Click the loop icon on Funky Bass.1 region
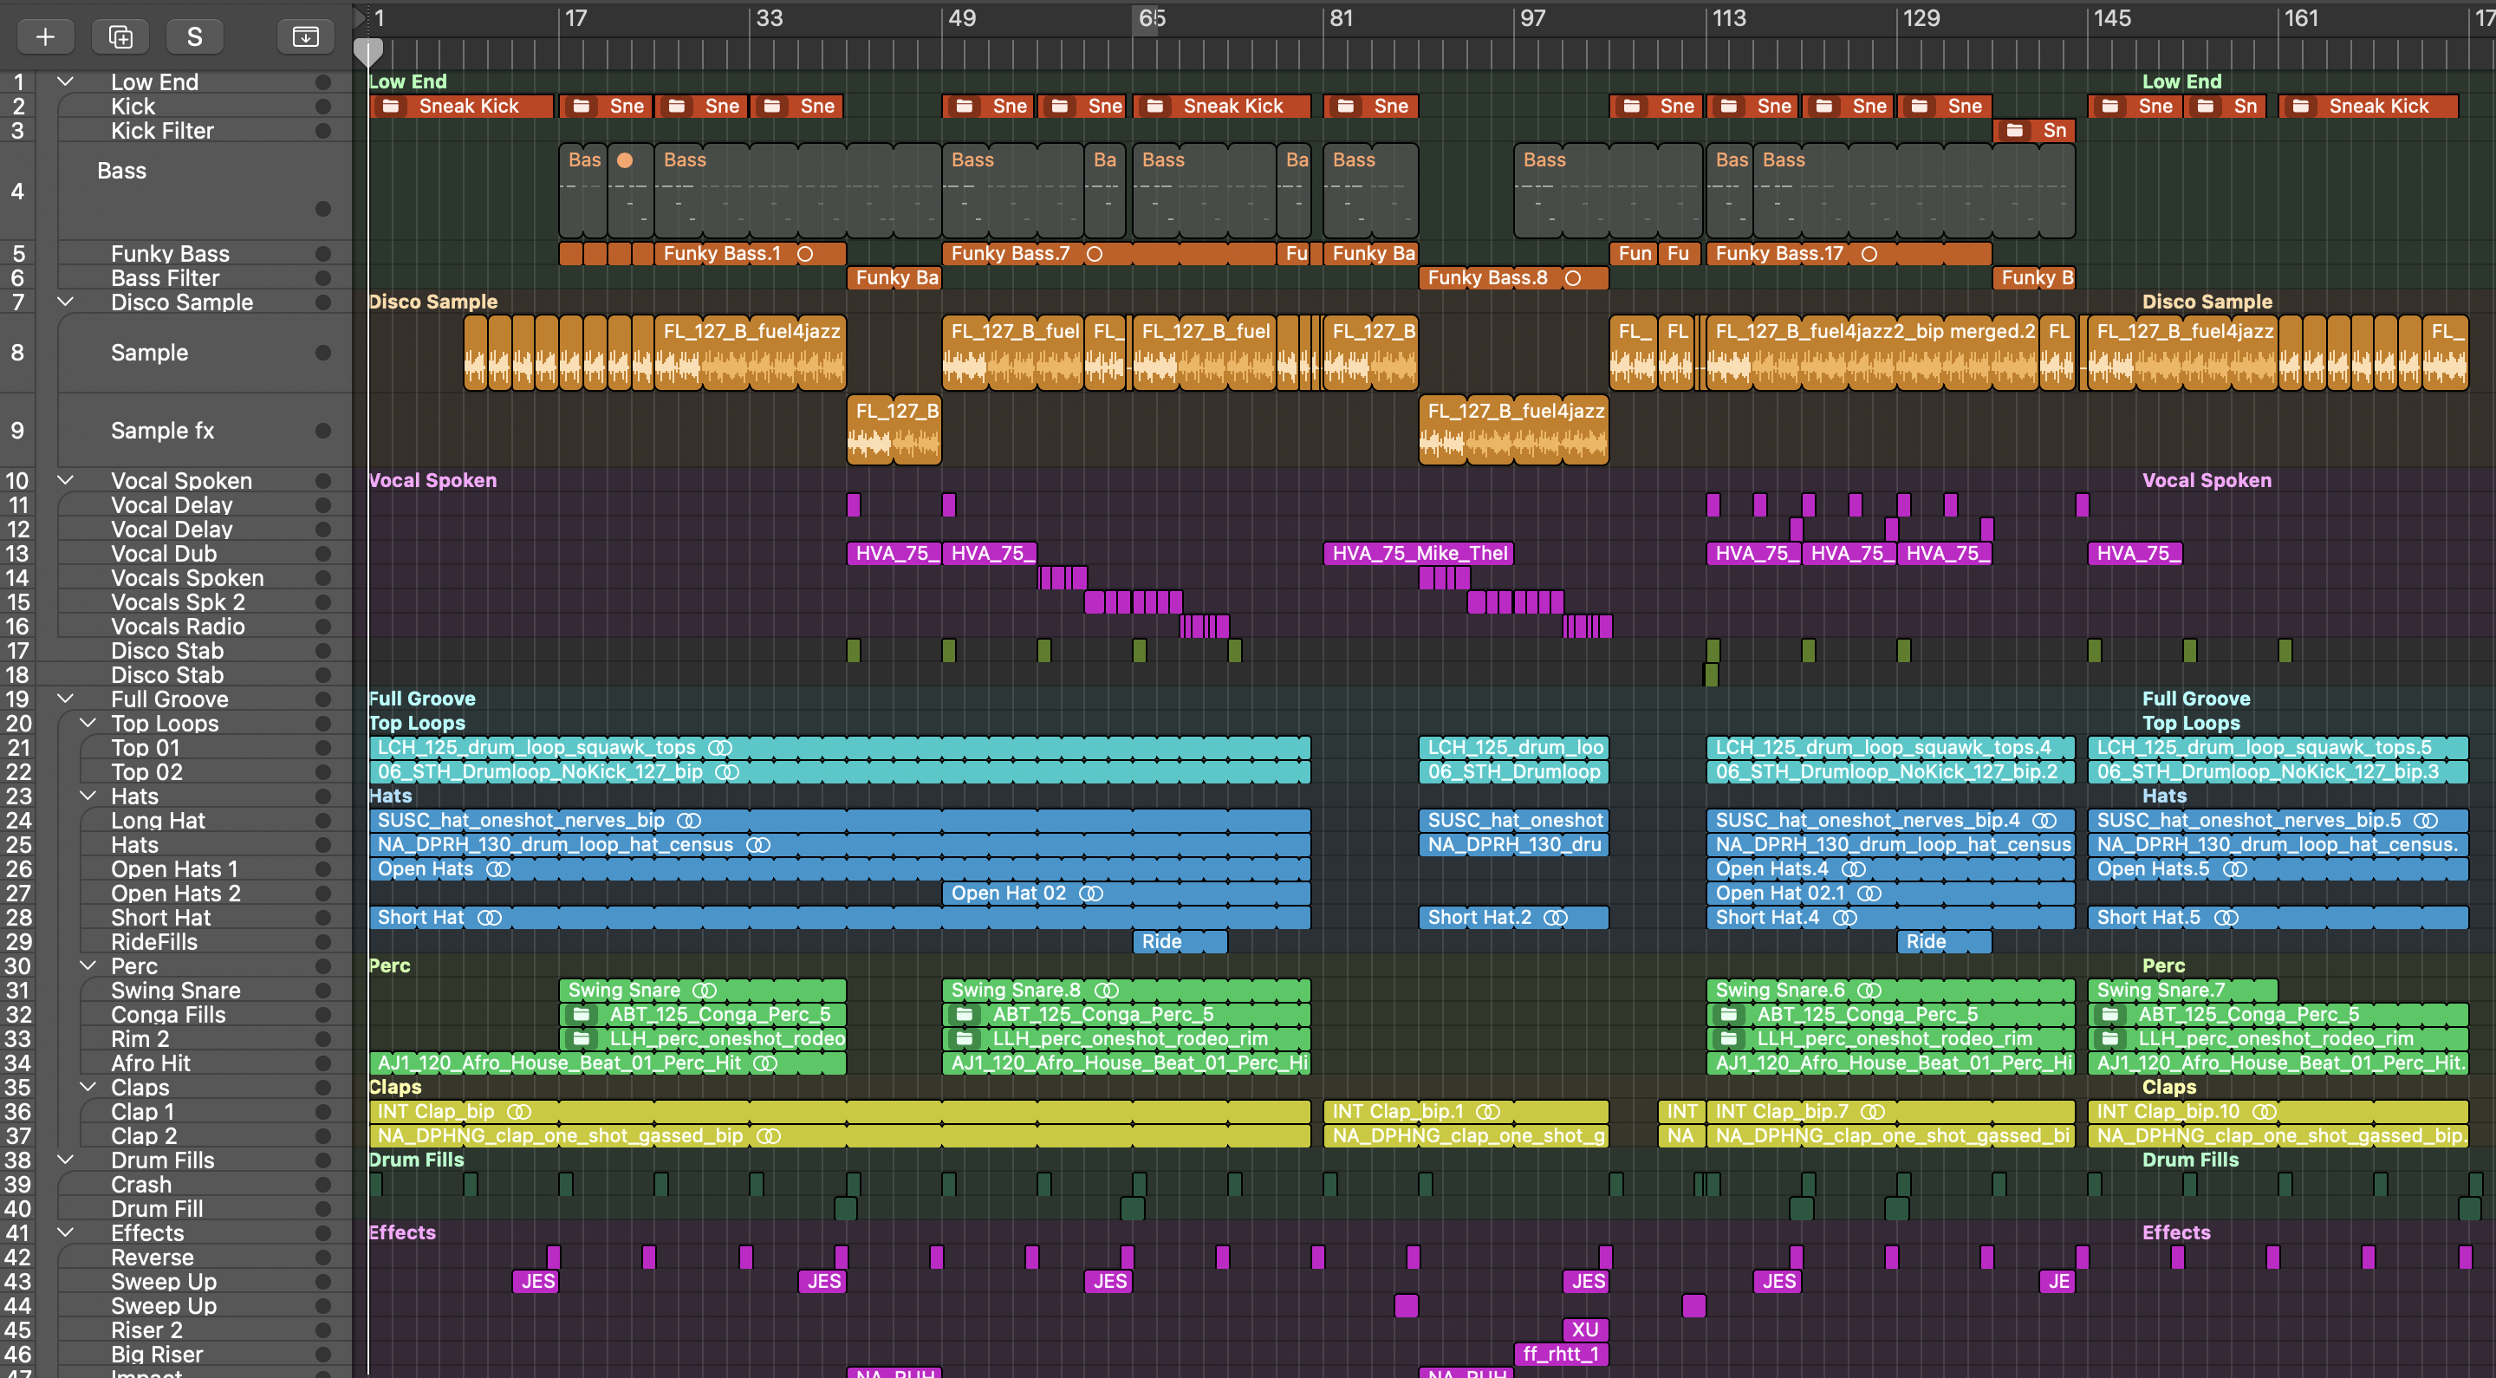2496x1378 pixels. pos(805,254)
